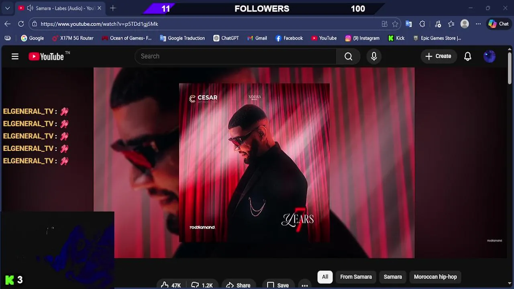Save the video to a playlist
The image size is (514, 289).
pyautogui.click(x=278, y=285)
